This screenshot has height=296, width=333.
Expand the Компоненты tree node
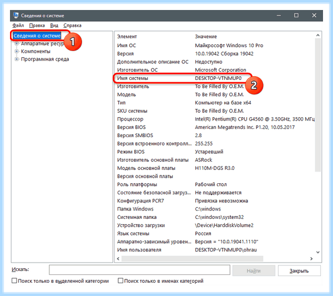pyautogui.click(x=16, y=52)
